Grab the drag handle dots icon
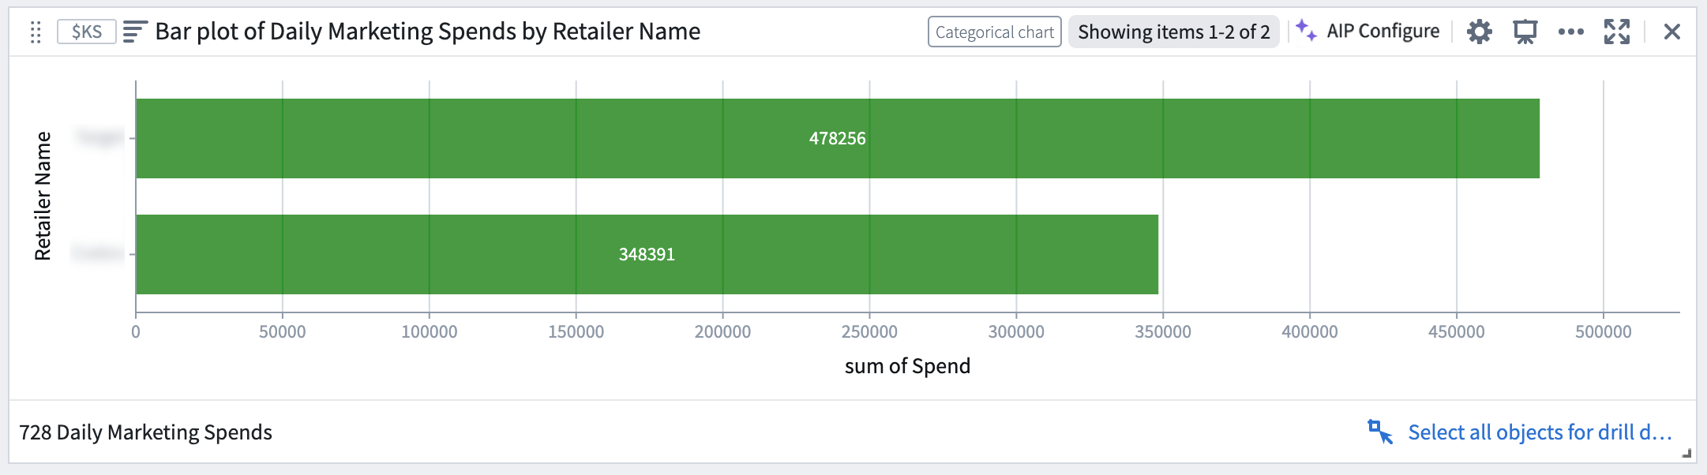This screenshot has width=1707, height=475. 36,32
